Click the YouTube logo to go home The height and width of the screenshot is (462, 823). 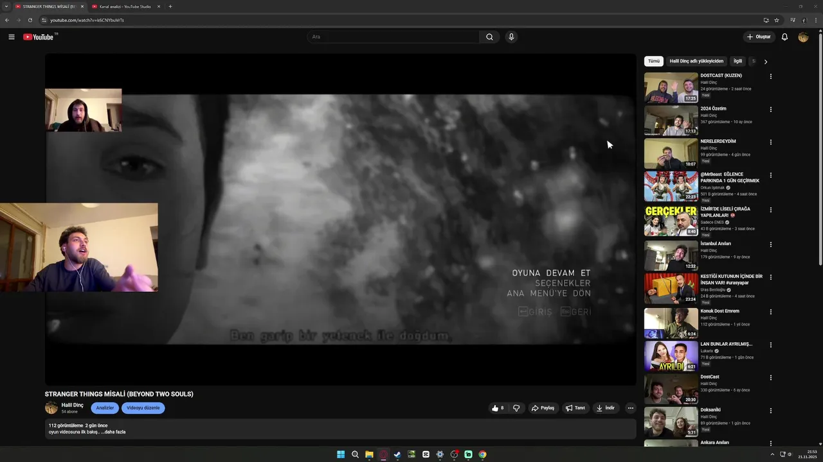40,37
